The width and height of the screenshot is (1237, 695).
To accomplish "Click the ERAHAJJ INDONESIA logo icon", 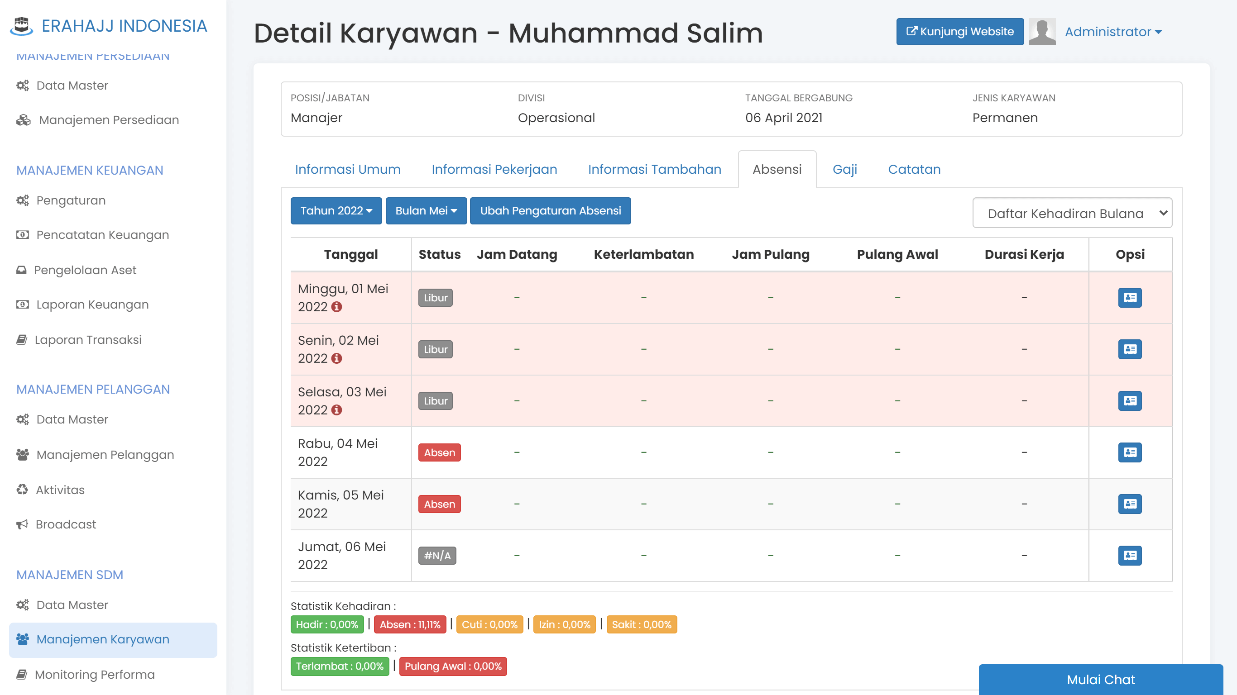I will (x=21, y=26).
